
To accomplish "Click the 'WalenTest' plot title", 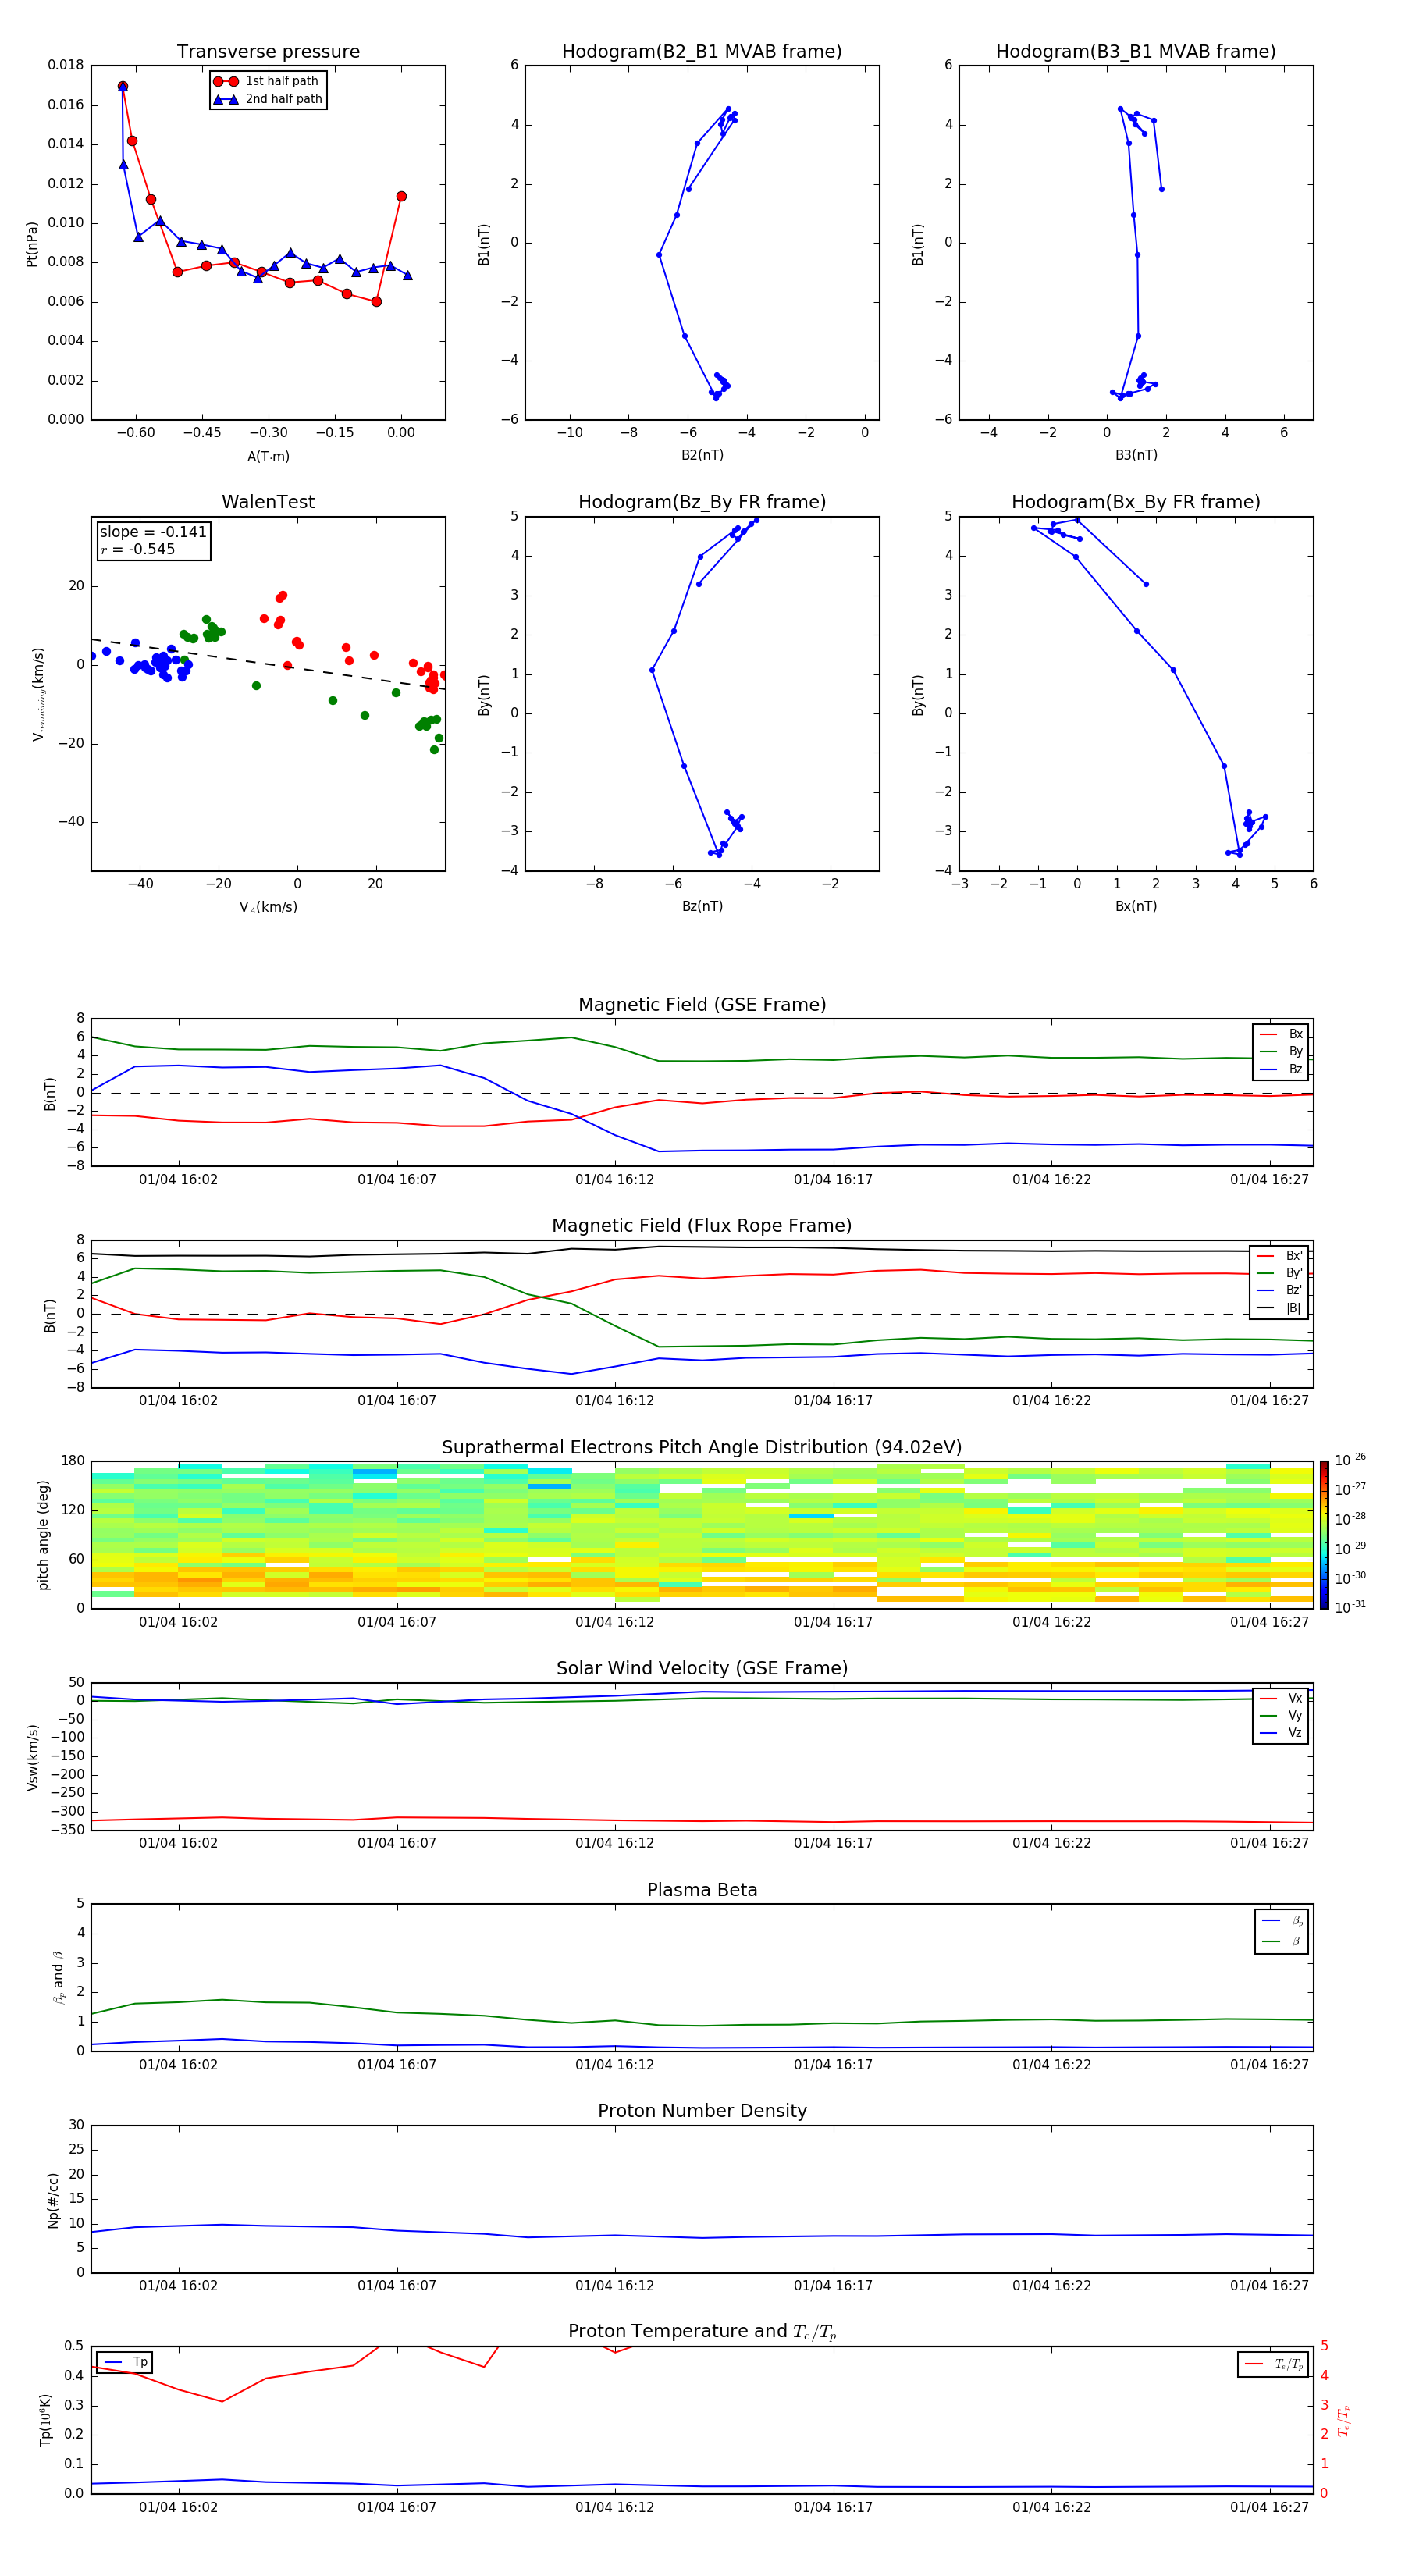I will tap(268, 502).
